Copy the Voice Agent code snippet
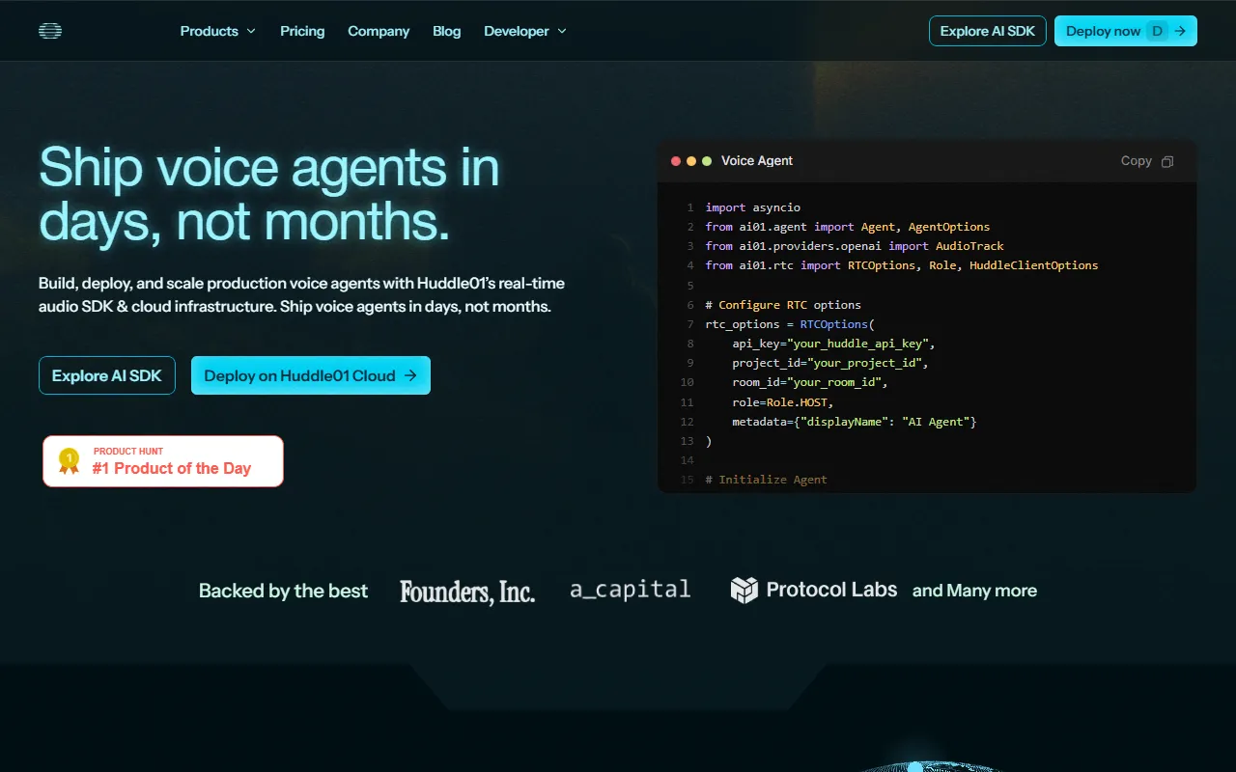Viewport: 1236px width, 772px height. point(1147,161)
